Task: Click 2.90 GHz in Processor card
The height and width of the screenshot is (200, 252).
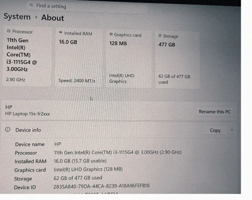Action: pyautogui.click(x=16, y=80)
